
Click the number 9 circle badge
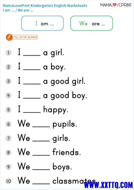point(8,167)
